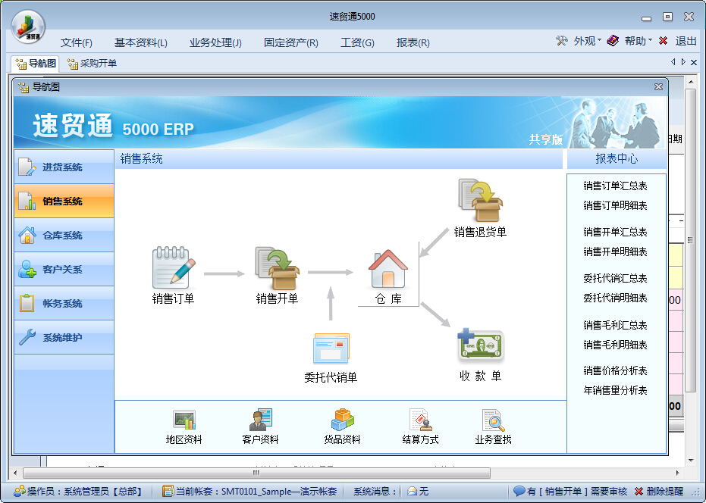Click the horizontal scrollbar thumb
Image resolution: width=706 pixels, height=503 pixels.
point(256,473)
